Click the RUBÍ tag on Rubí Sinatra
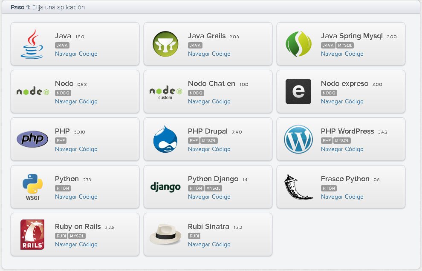 [194, 236]
